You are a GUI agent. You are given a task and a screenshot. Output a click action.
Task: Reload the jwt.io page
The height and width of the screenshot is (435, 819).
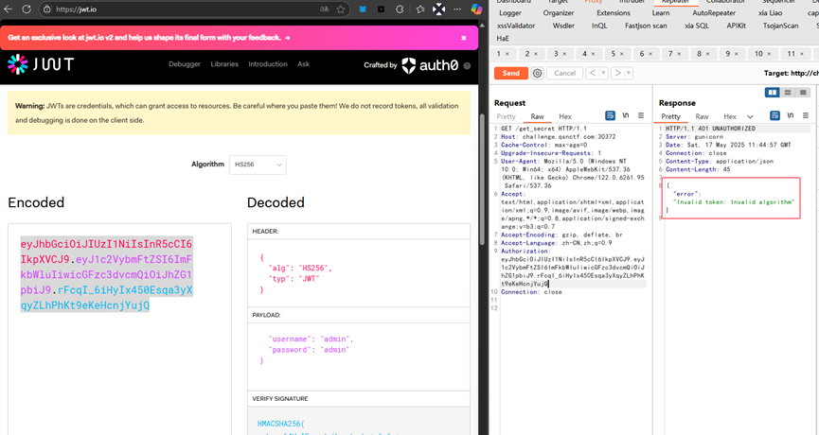(27, 9)
